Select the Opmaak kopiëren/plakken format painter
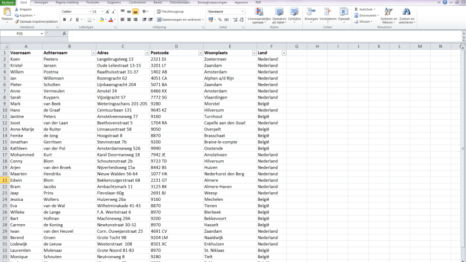 coord(17,22)
